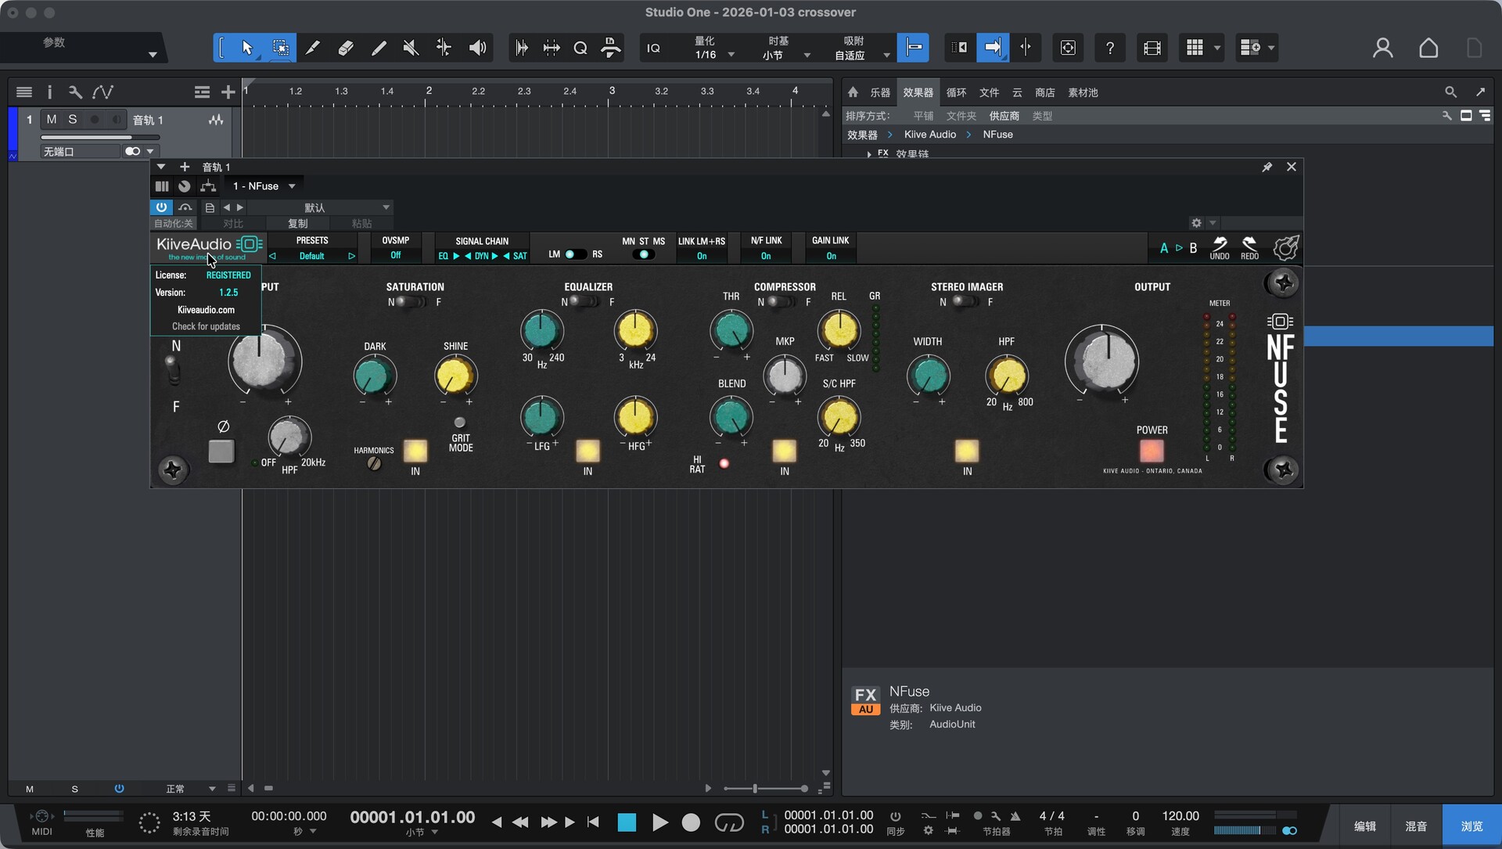The height and width of the screenshot is (849, 1502).
Task: Toggle the loop playback icon
Action: [x=729, y=822]
